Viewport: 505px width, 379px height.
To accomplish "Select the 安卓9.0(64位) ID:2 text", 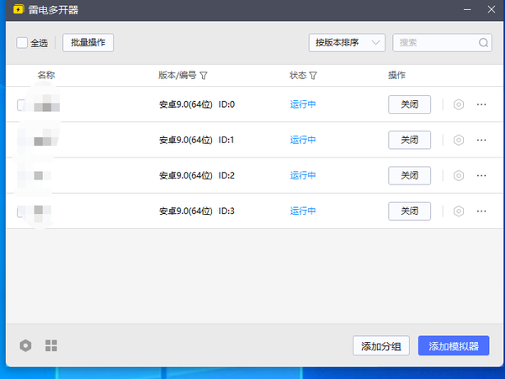I will [197, 176].
